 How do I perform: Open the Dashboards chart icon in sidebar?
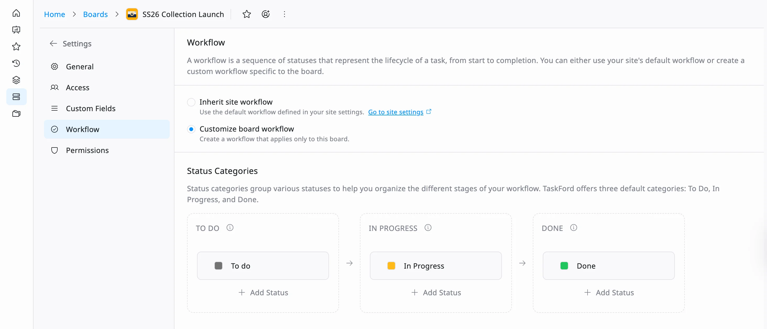[x=17, y=30]
